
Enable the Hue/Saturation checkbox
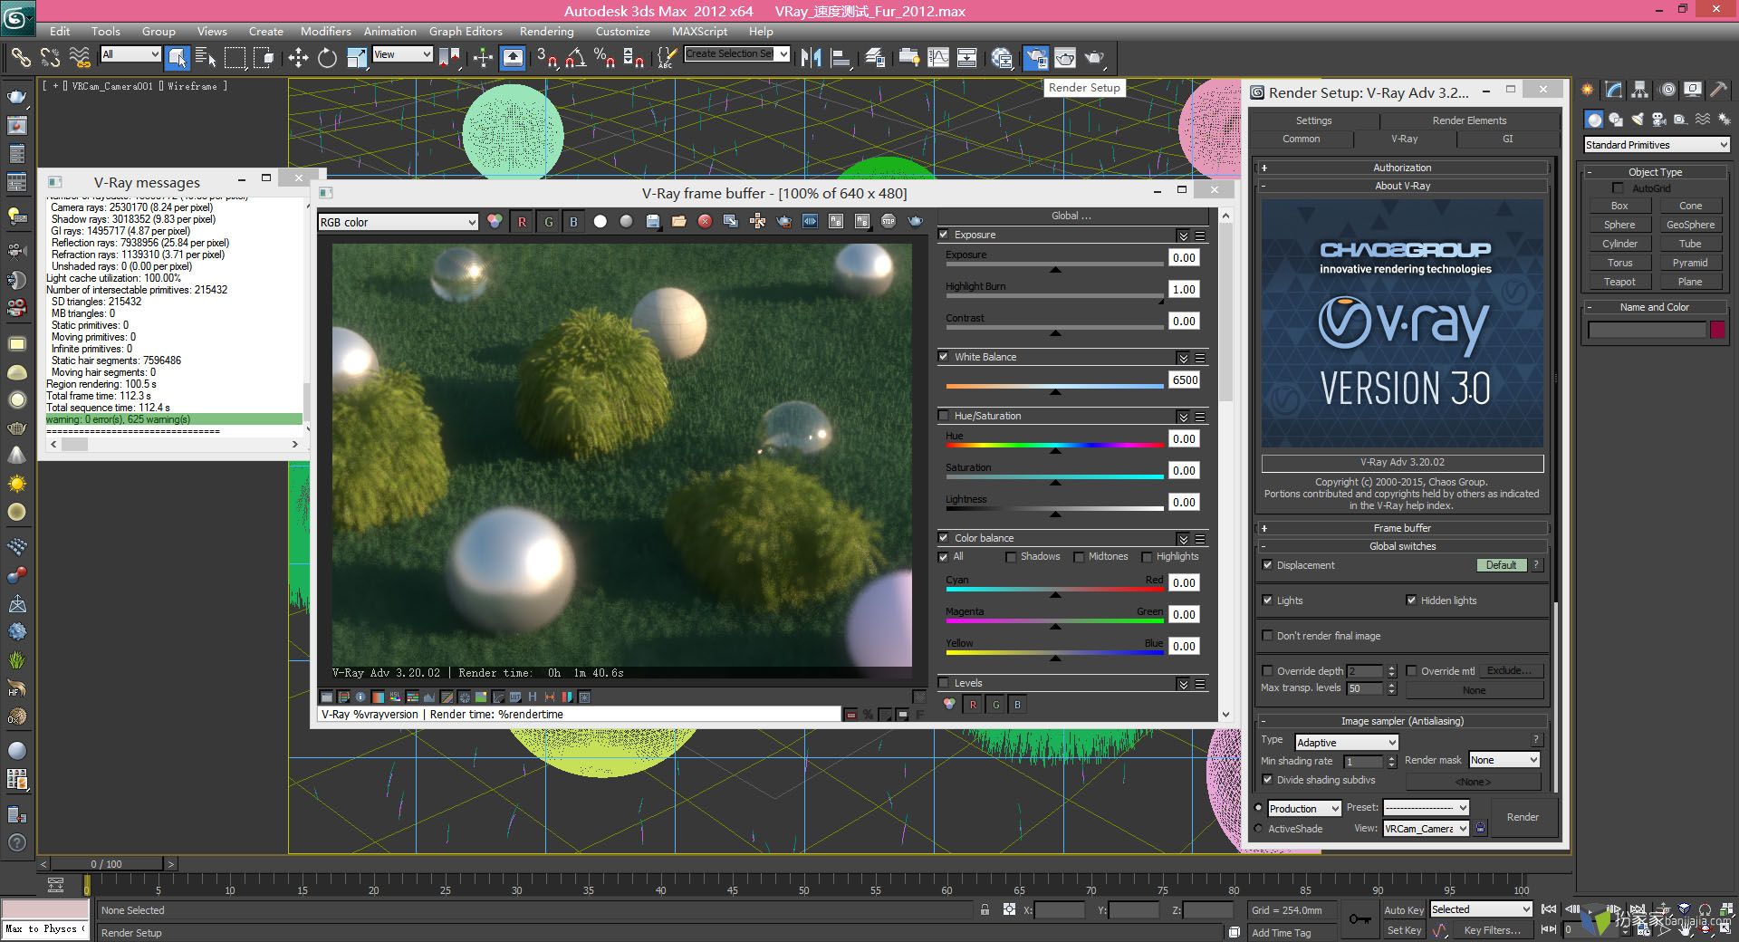tap(943, 416)
